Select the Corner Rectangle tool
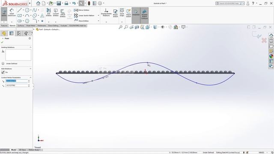This screenshot has width=274, height=154. (x=20, y=15)
